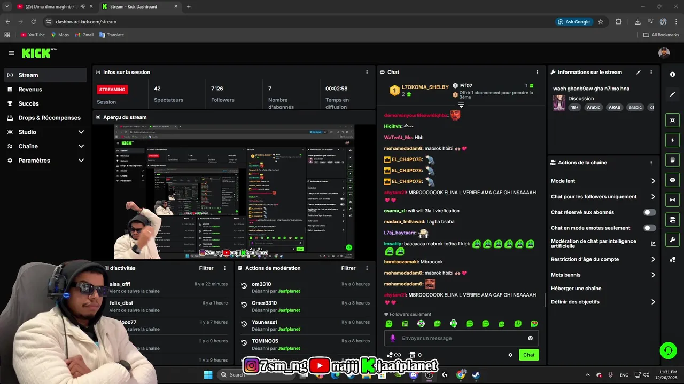Open the Windows Start button
Viewport: 684px width, 384px height.
point(208,375)
